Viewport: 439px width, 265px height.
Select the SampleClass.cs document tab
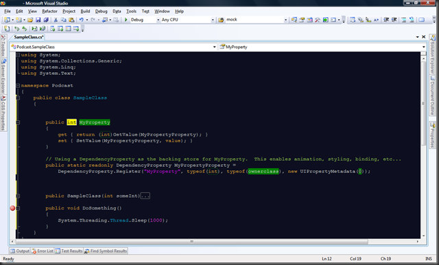click(29, 37)
